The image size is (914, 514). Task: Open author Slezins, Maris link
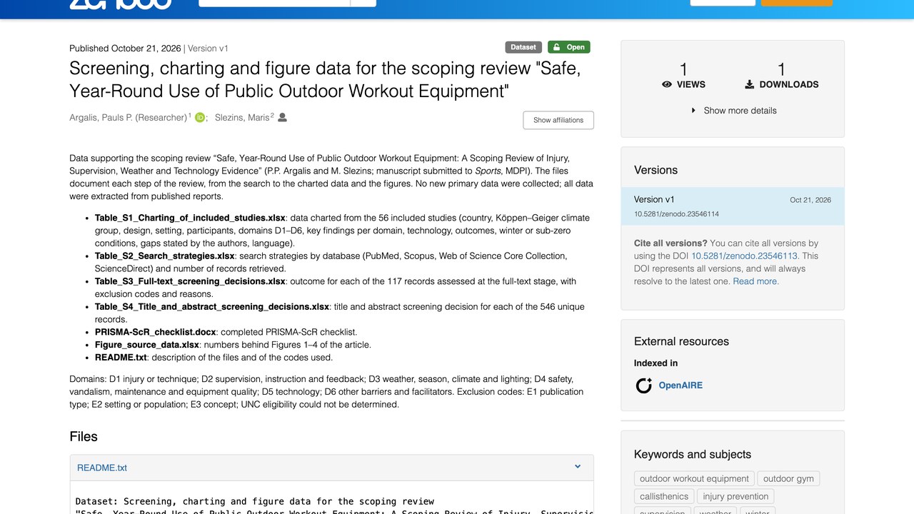pos(242,118)
